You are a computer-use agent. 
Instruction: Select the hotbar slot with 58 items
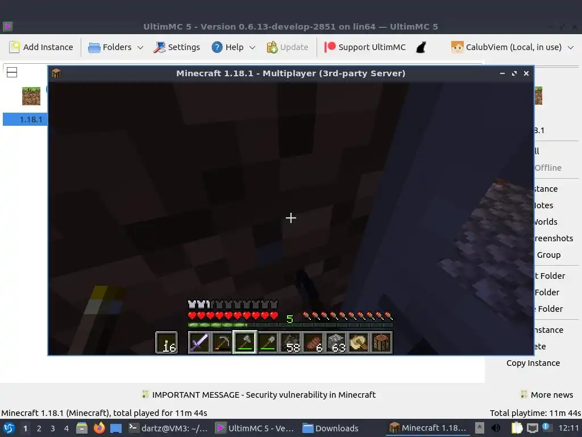click(x=290, y=343)
